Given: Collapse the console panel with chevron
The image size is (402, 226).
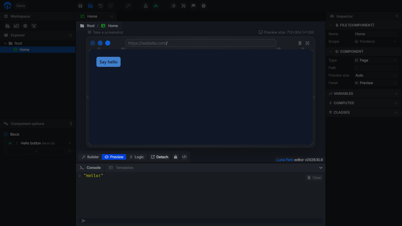Looking at the screenshot, I should (x=321, y=168).
